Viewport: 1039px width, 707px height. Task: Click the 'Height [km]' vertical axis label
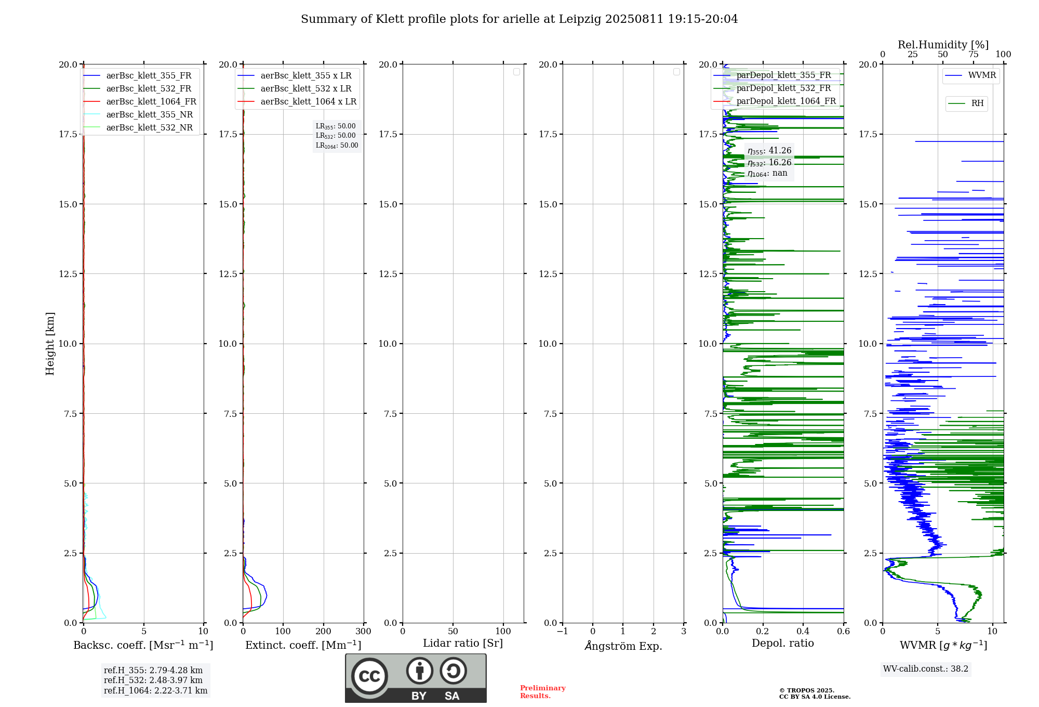pyautogui.click(x=50, y=344)
